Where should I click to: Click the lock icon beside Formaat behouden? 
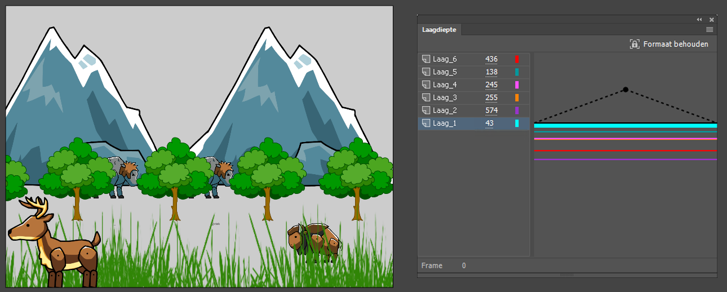tap(635, 44)
